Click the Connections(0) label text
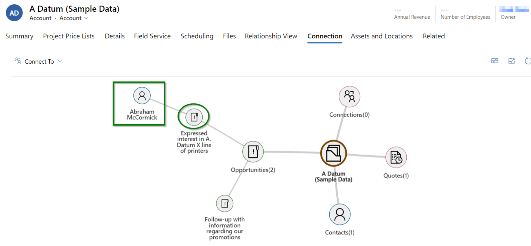Image resolution: width=531 pixels, height=246 pixels. pyautogui.click(x=349, y=115)
